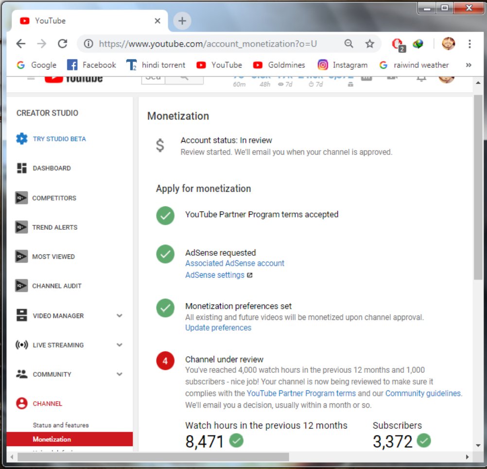This screenshot has width=487, height=469.
Task: Click the green check next to 3,372
Action: (424, 440)
